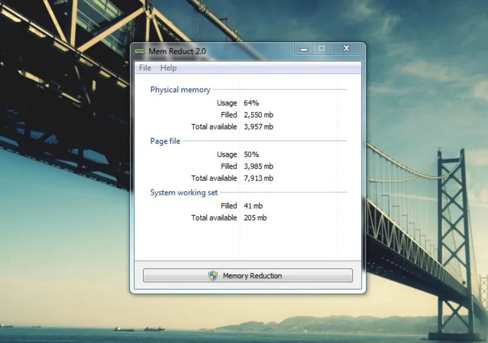Click the Filled 2,550 mb value
The width and height of the screenshot is (488, 343).
pyautogui.click(x=258, y=115)
